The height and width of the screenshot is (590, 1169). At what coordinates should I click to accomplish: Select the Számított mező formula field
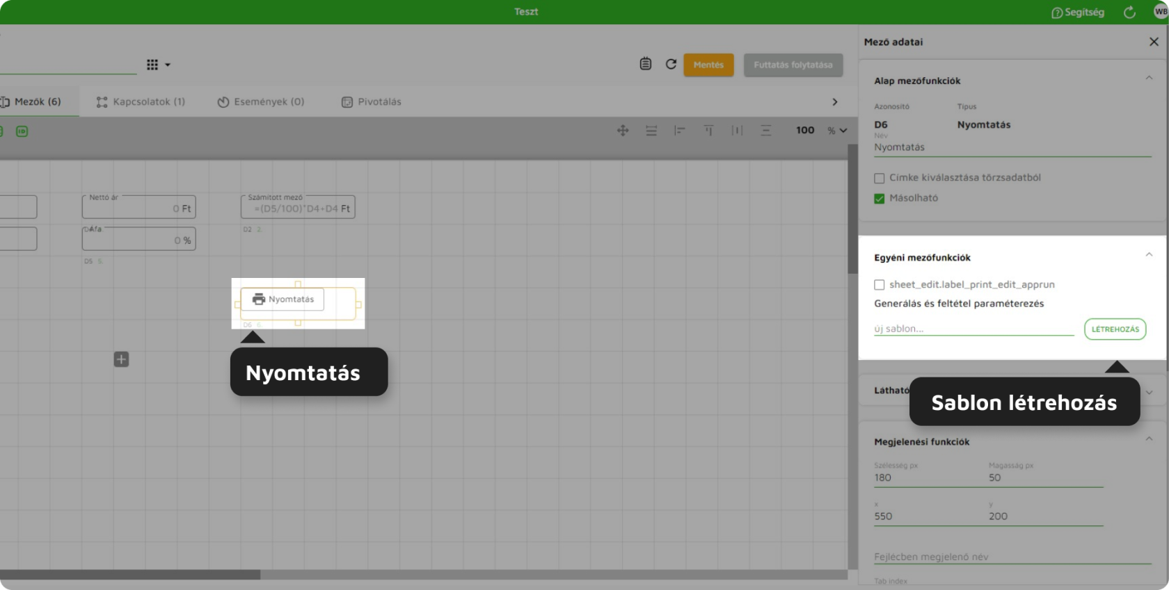click(298, 207)
